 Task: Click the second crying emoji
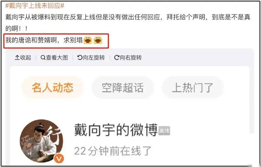[x=98, y=40]
